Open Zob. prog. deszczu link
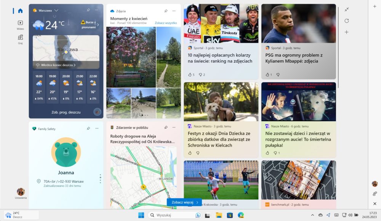The height and width of the screenshot is (221, 381). pos(66,112)
